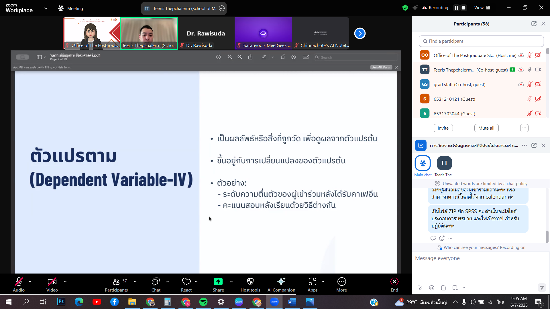Screen dimensions: 550x309
Task: Pause the meeting recording
Action: [x=456, y=8]
